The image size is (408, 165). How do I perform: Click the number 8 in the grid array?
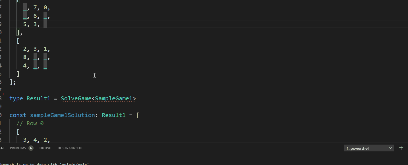[x=25, y=57]
